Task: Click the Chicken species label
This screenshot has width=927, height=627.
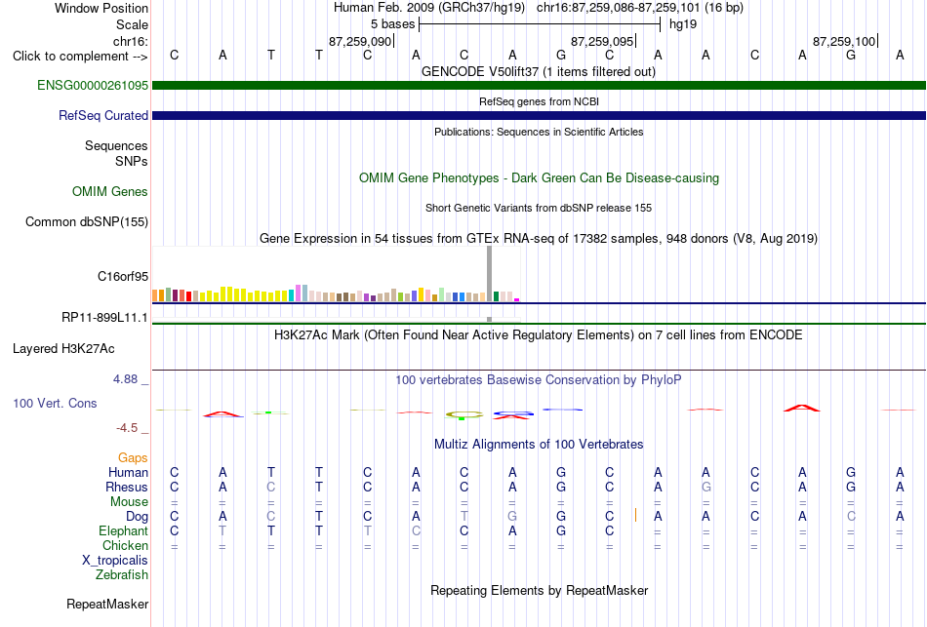Action: (x=125, y=545)
